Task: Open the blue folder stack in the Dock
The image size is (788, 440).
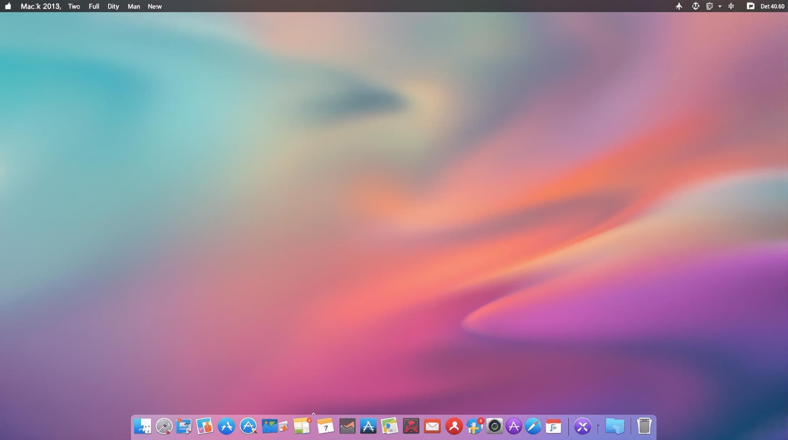Action: click(x=615, y=426)
